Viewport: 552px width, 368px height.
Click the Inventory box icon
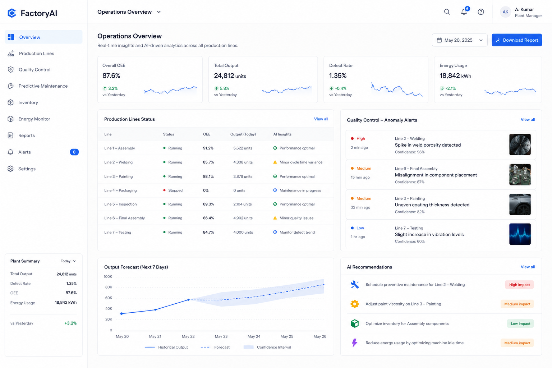[x=11, y=102]
